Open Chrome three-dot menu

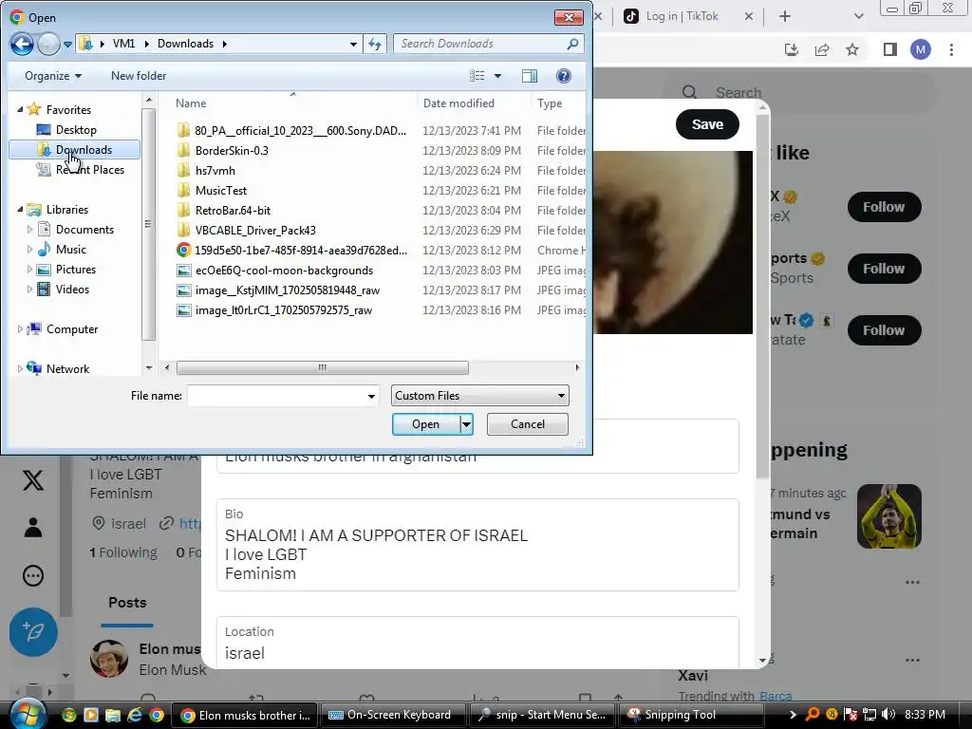(x=951, y=49)
